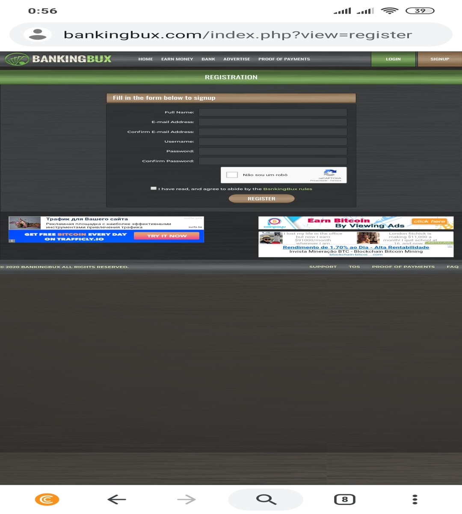Click the FAQ footer link
The height and width of the screenshot is (514, 462).
coord(453,267)
